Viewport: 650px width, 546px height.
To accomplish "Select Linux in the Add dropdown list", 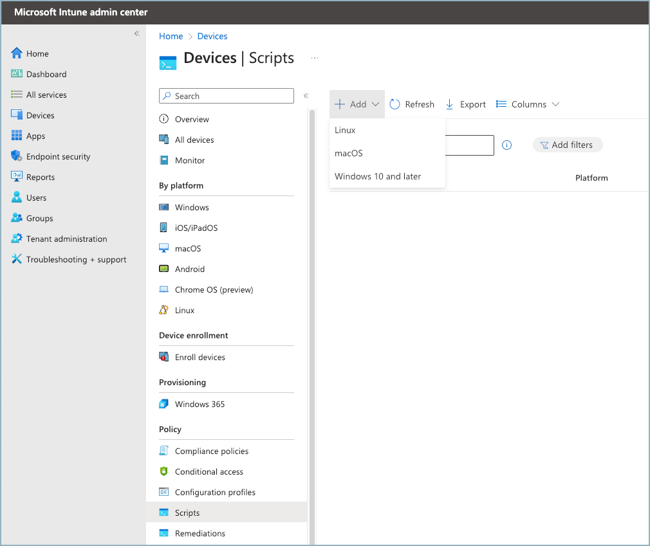I will point(345,130).
